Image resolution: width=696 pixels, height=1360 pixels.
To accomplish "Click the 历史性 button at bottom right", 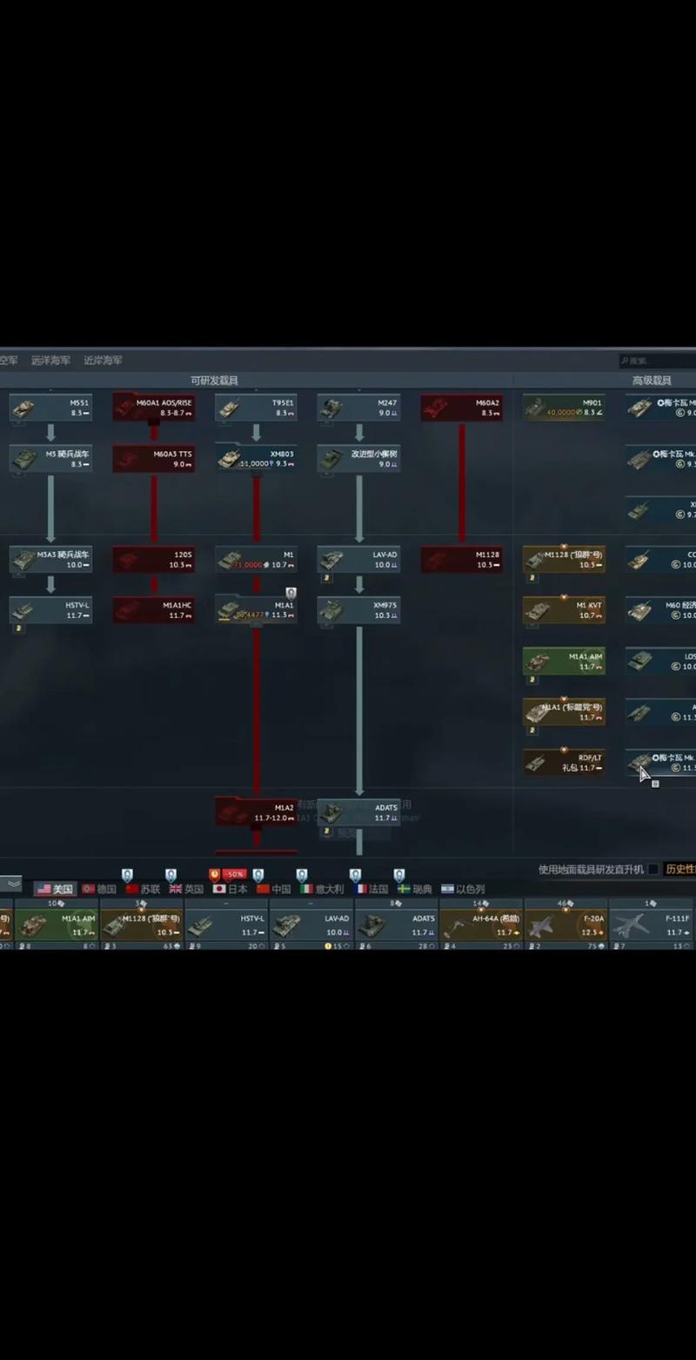I will point(680,869).
